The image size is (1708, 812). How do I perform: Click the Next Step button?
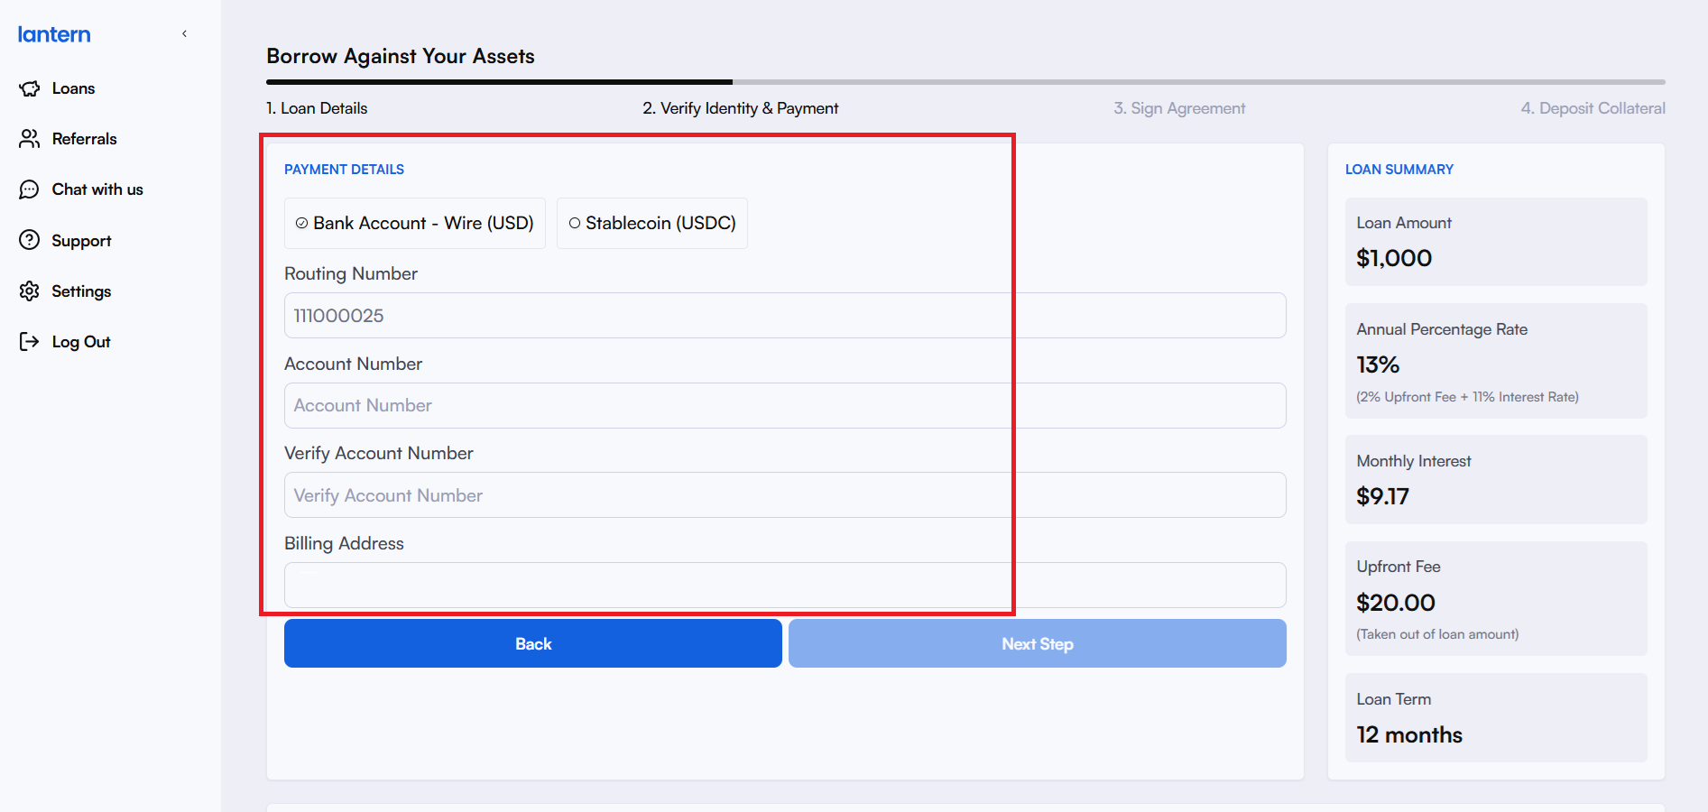pos(1036,643)
